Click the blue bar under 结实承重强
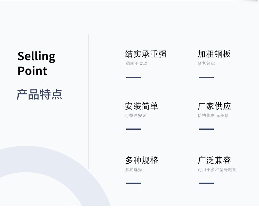 (134, 77)
